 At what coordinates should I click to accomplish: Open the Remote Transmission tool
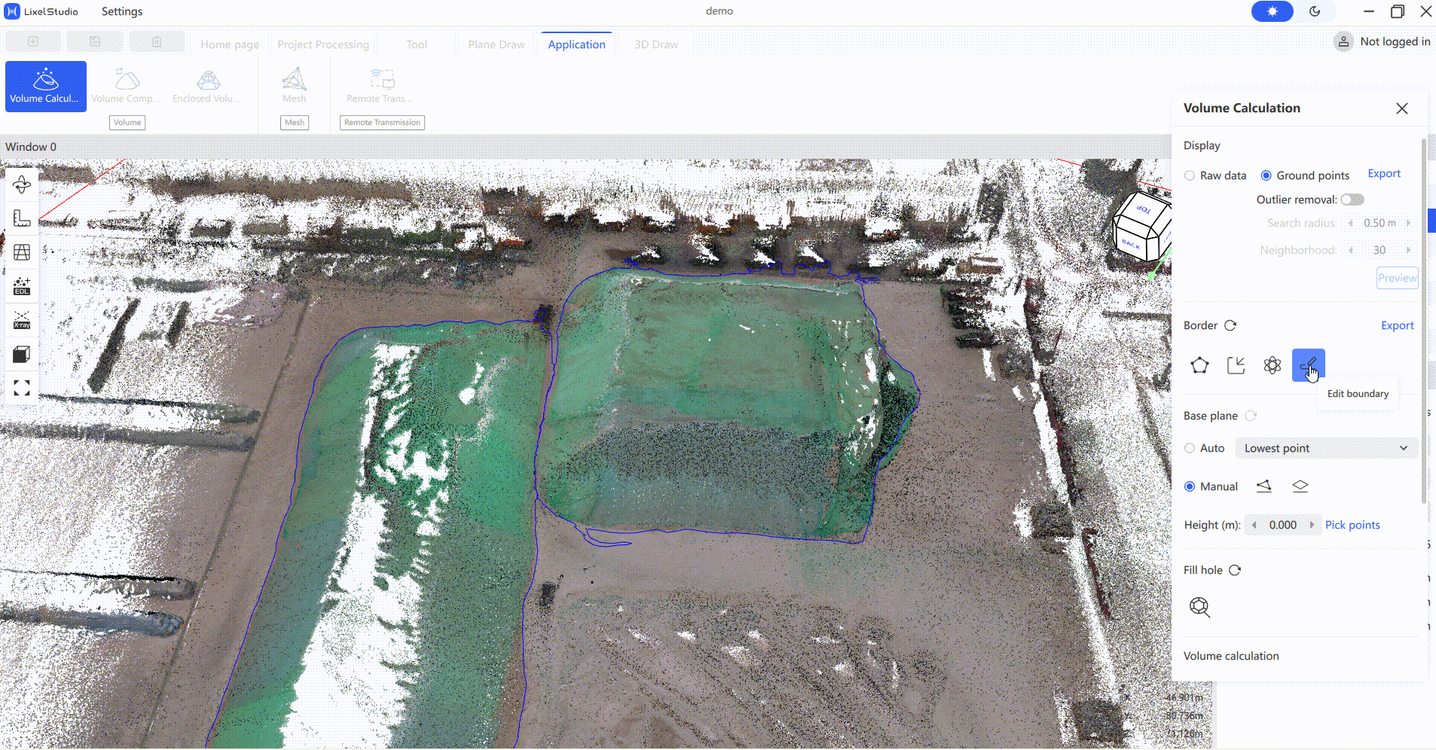[381, 87]
